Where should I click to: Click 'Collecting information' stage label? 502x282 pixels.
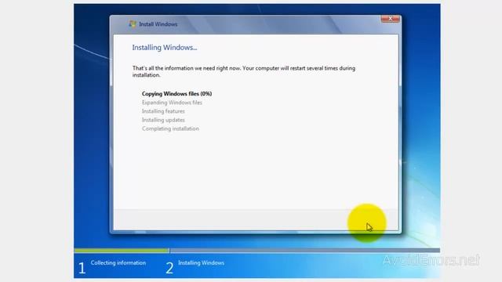pyautogui.click(x=118, y=263)
